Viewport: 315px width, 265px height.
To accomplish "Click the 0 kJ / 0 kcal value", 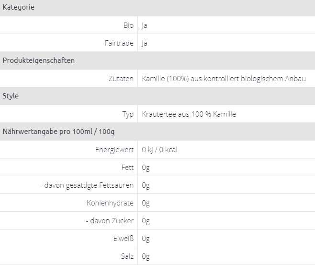I will coord(159,150).
